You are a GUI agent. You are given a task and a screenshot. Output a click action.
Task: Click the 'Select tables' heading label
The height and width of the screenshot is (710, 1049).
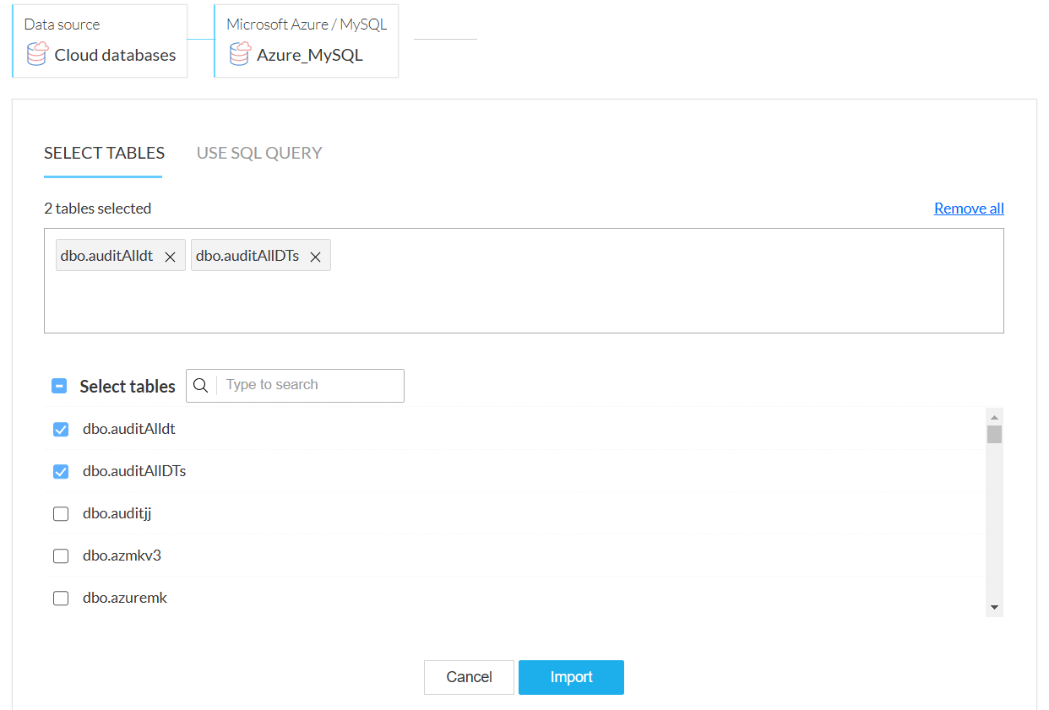128,386
